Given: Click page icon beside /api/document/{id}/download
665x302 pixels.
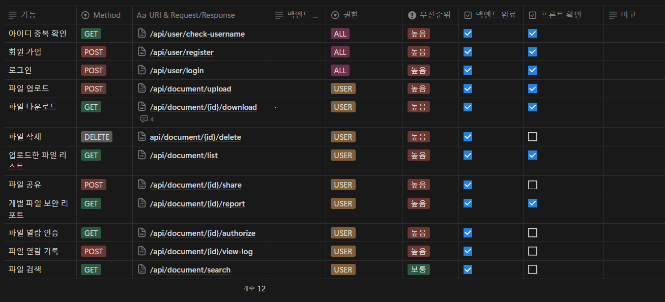Looking at the screenshot, I should click(x=142, y=107).
